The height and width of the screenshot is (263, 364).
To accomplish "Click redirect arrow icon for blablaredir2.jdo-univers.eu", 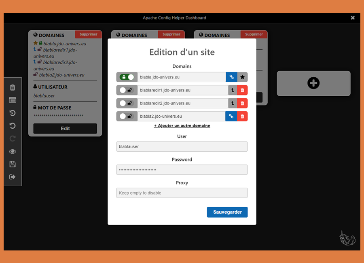I will point(233,103).
